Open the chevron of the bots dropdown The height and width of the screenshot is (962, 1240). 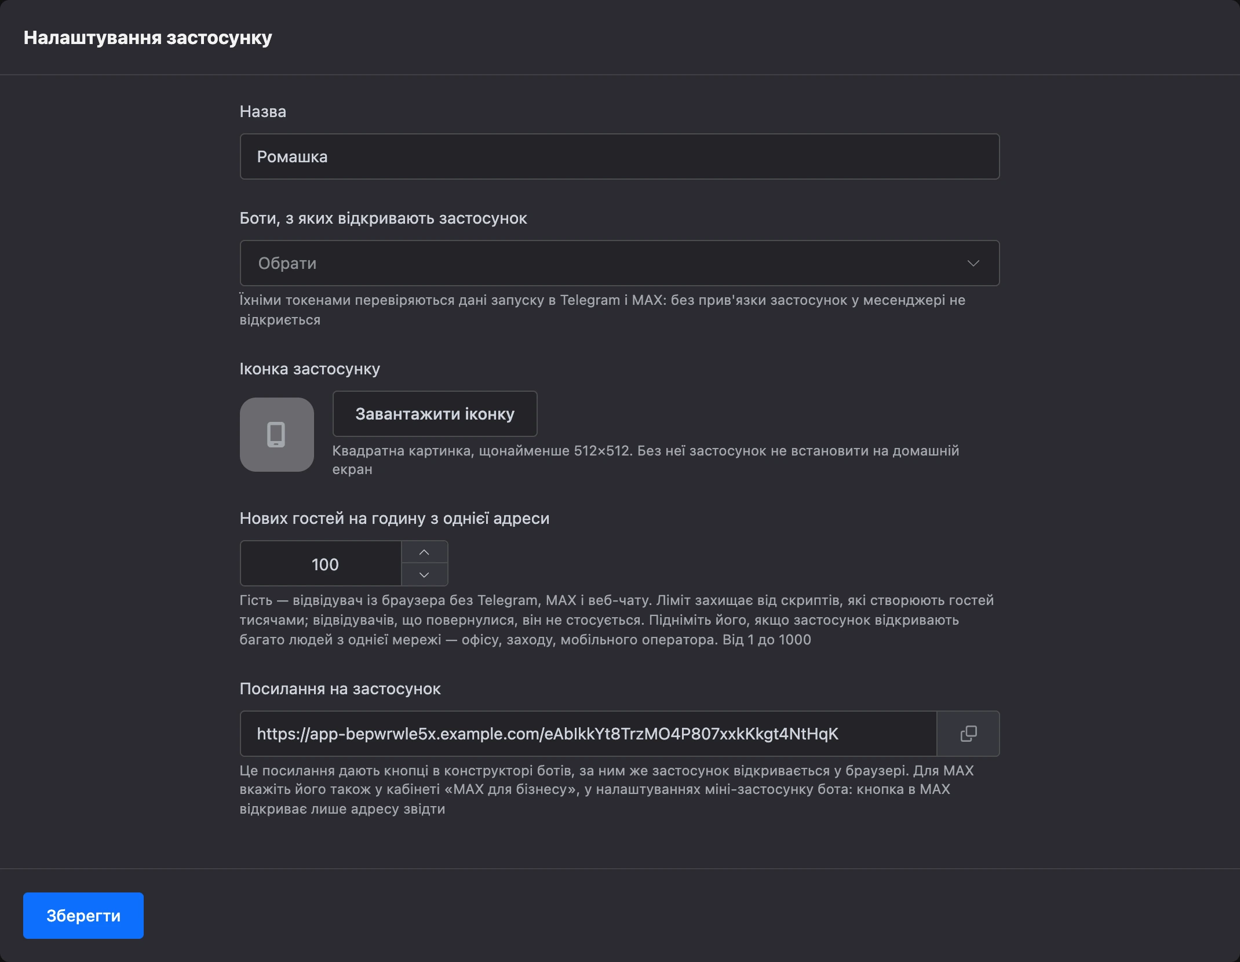coord(973,263)
